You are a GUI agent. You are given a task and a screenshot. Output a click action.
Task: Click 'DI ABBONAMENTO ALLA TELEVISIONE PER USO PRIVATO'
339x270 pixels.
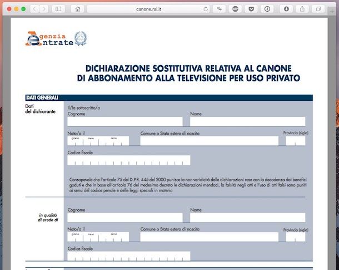coord(188,78)
